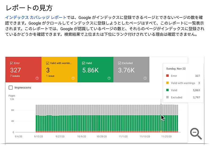This screenshot has width=210, height=152.
Task: Click the help icon in Excluded card
Action: (145, 78)
